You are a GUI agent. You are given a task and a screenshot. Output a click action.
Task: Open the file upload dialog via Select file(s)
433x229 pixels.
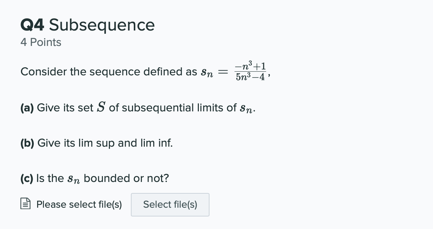click(170, 204)
